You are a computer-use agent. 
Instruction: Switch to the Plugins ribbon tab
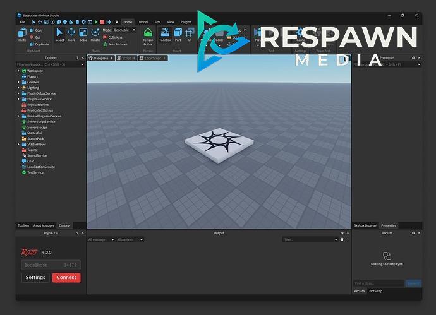click(186, 22)
